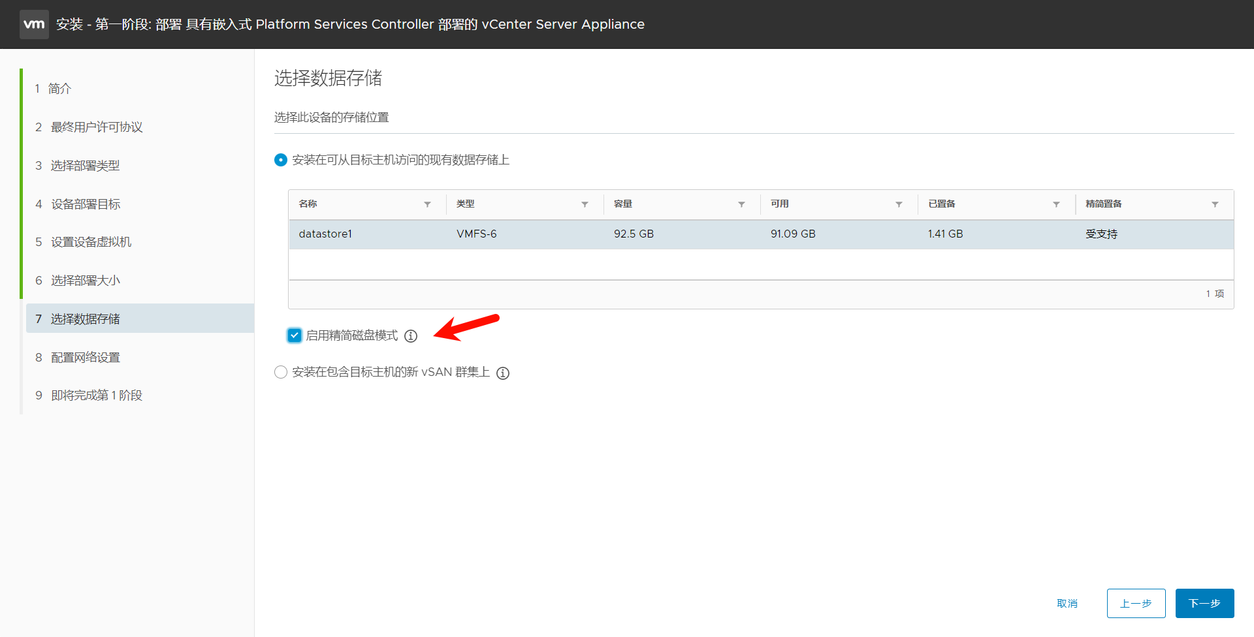1254x637 pixels.
Task: Click the VMFS-6 type cell
Action: pyautogui.click(x=477, y=234)
